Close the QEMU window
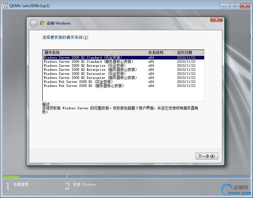This screenshot has height=198, width=253. tap(245, 6)
